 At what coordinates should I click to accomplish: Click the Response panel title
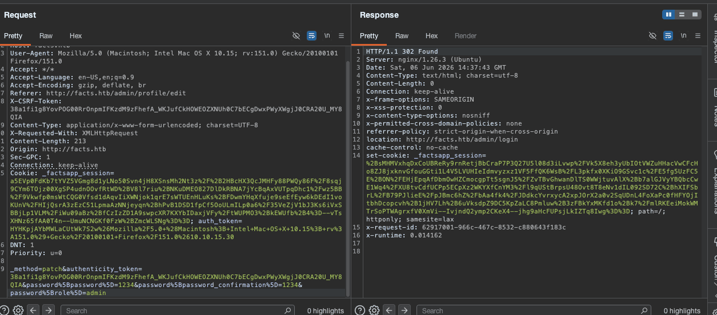pyautogui.click(x=379, y=15)
